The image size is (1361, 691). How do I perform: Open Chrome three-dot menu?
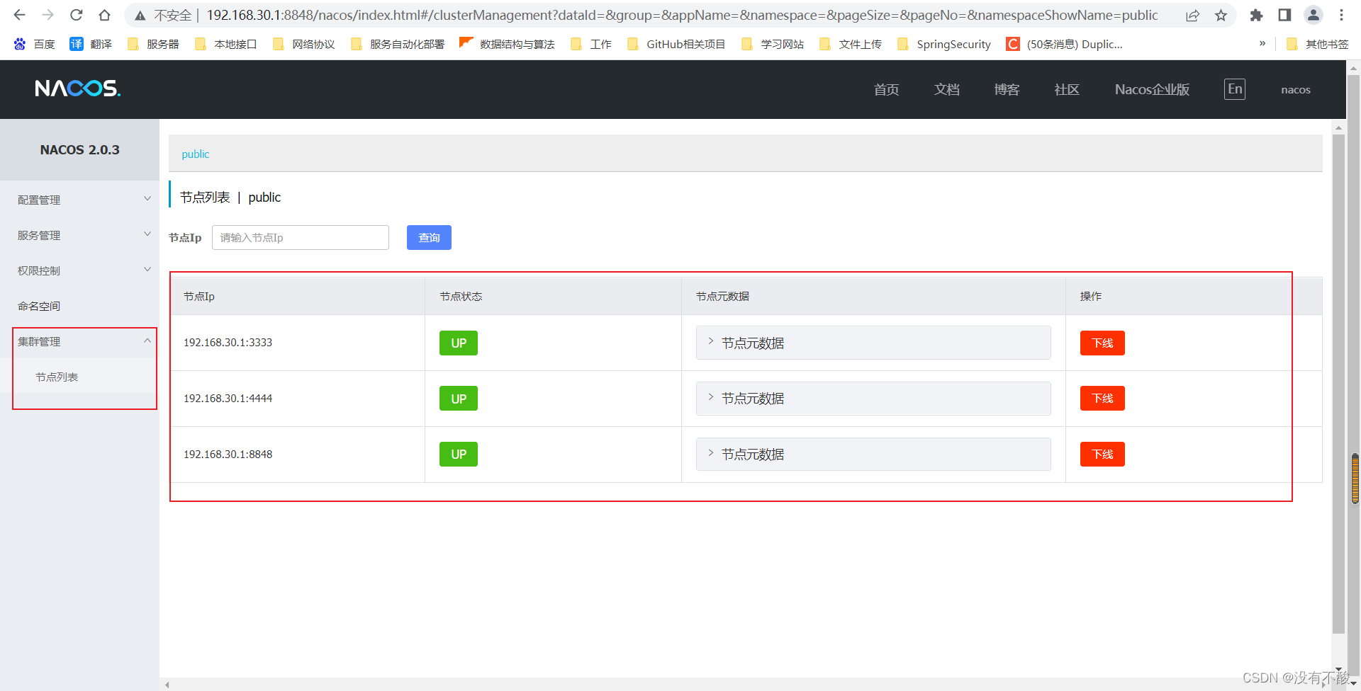coord(1341,16)
